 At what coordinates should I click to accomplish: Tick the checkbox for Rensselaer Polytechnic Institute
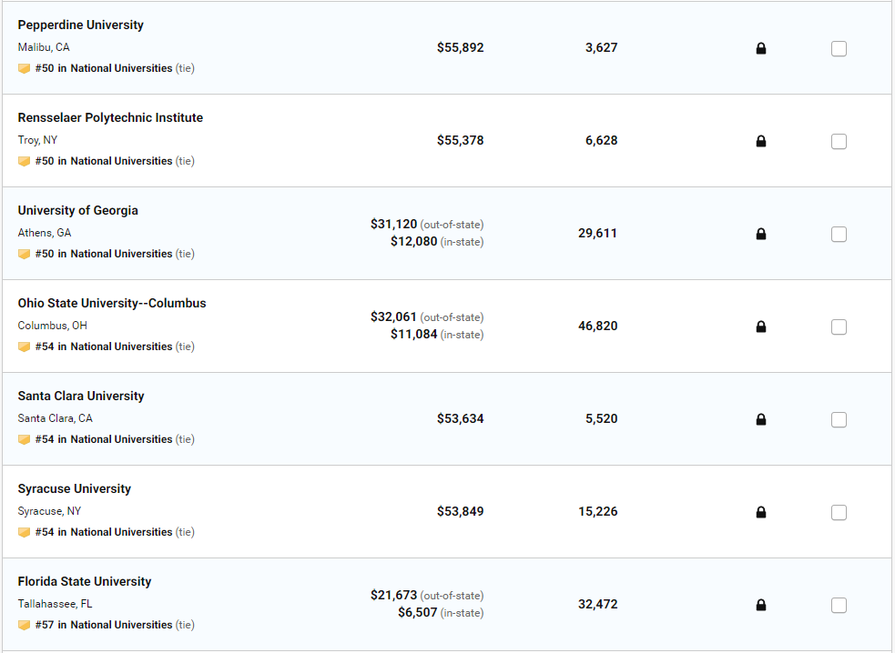[x=839, y=141]
